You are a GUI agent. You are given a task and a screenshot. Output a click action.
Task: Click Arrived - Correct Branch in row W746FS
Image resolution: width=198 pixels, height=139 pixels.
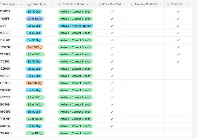pyautogui.click(x=75, y=133)
